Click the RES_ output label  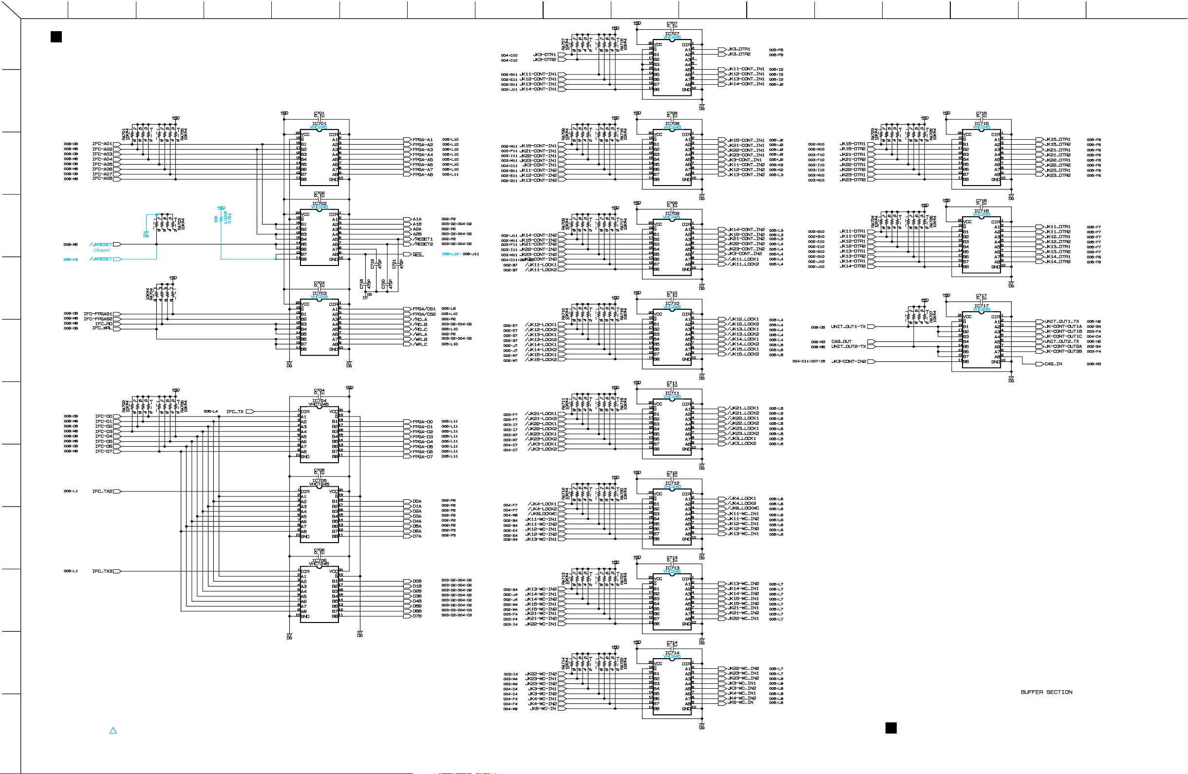[x=418, y=255]
